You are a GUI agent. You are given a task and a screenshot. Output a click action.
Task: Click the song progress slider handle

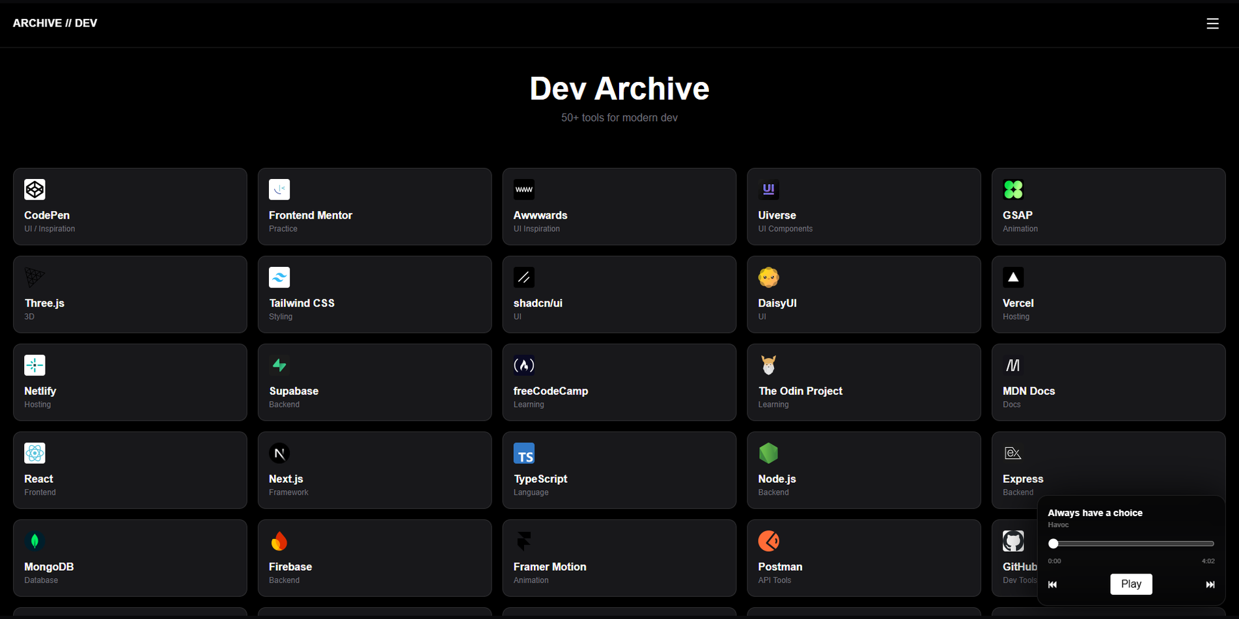click(1053, 543)
